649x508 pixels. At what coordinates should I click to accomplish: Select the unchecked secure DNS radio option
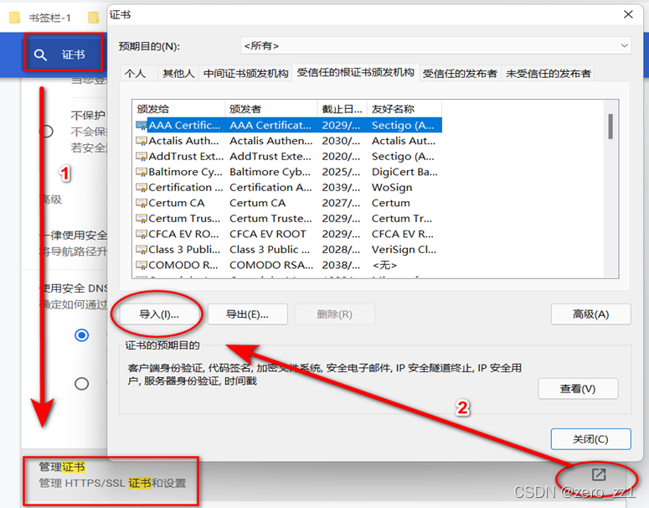click(x=81, y=384)
